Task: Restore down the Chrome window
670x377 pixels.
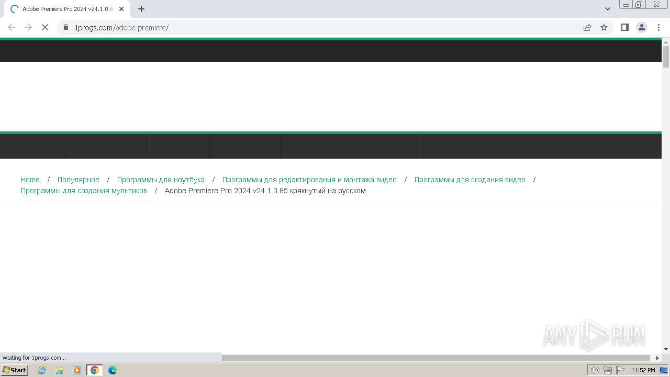Action: 639,5
